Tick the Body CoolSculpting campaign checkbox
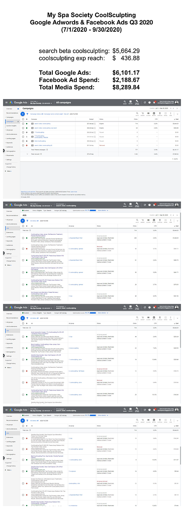This screenshot has width=184, height=515. tap(23, 141)
